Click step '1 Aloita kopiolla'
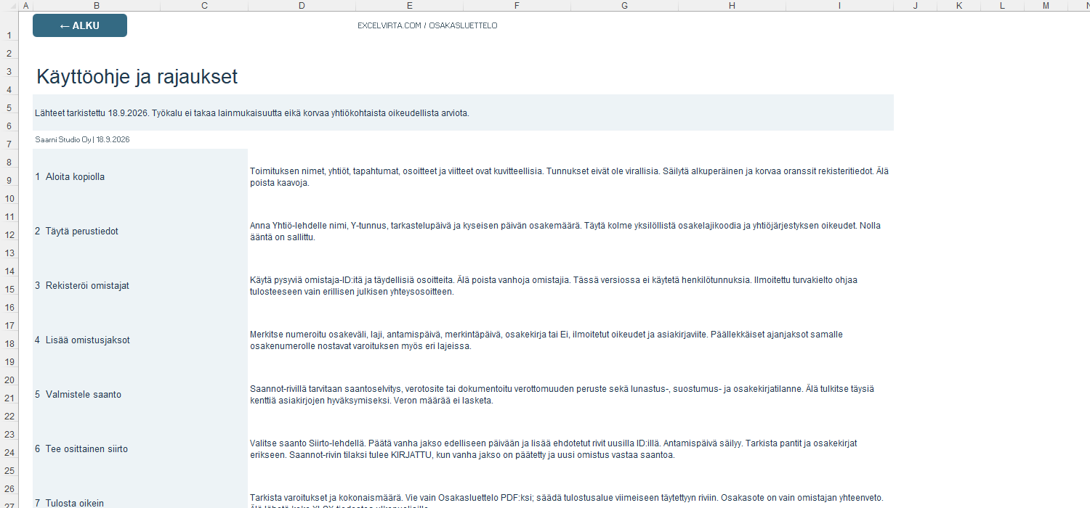The image size is (1090, 508). coord(70,176)
